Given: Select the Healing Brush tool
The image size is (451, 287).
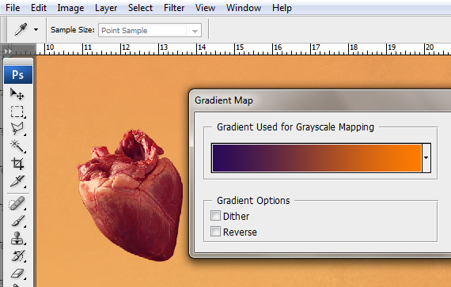Looking at the screenshot, I should point(17,203).
